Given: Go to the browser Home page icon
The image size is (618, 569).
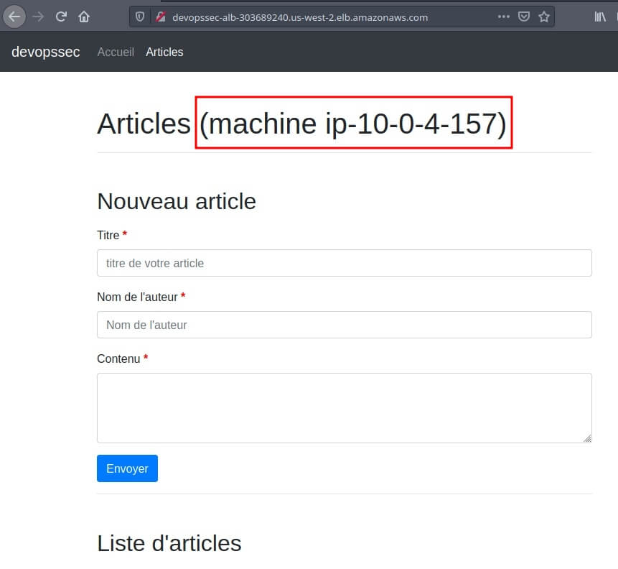Looking at the screenshot, I should point(84,16).
